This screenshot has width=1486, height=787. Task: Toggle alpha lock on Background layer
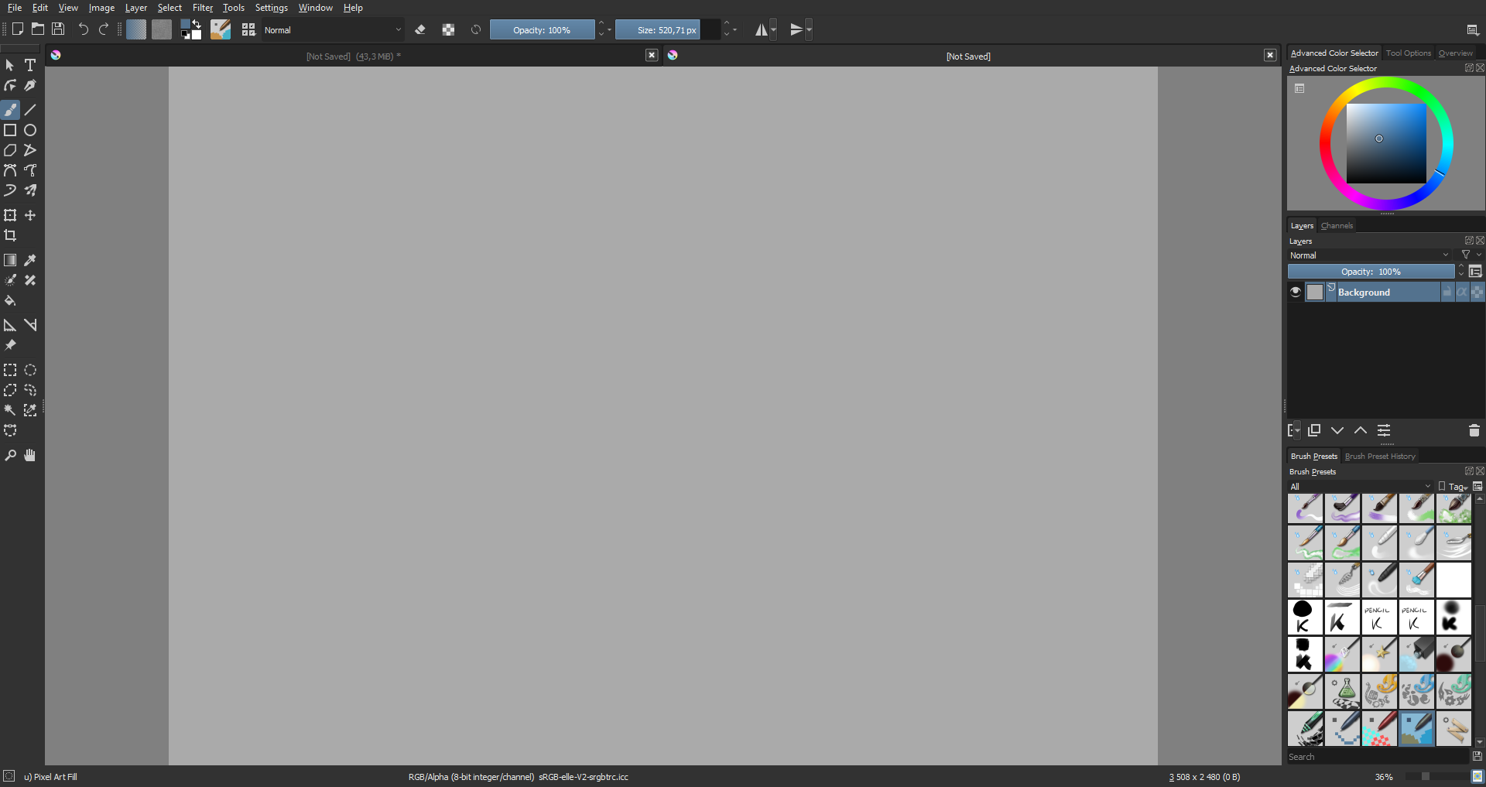pos(1477,292)
